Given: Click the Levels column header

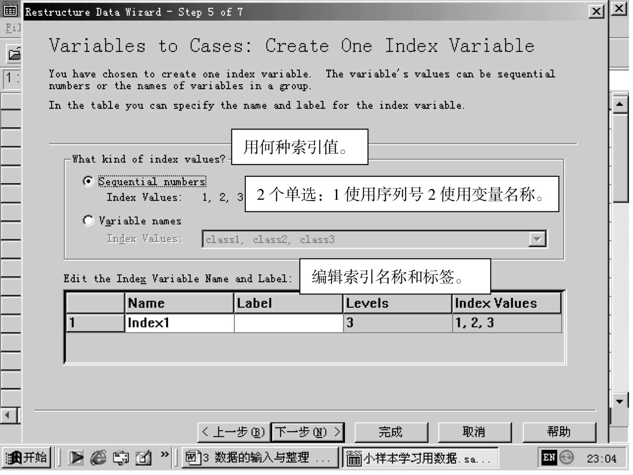Looking at the screenshot, I should 398,303.
